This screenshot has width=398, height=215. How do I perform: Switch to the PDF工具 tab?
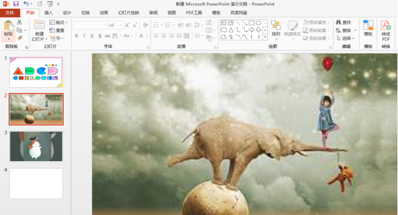tap(194, 13)
